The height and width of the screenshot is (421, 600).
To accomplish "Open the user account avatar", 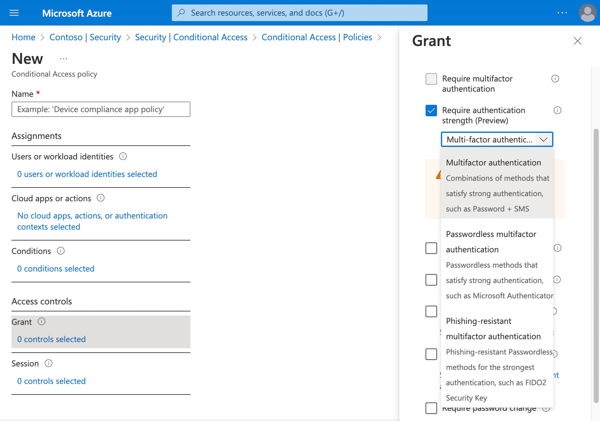I will pyautogui.click(x=588, y=13).
